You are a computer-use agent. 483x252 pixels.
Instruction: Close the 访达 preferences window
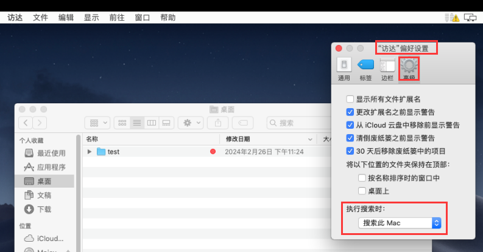(x=339, y=49)
